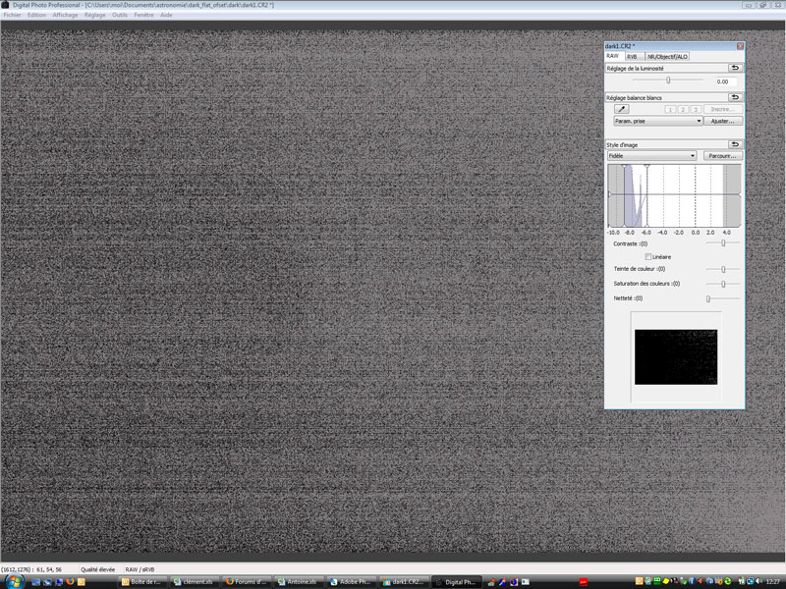The width and height of the screenshot is (786, 589).
Task: Reset the 'Réglage balance blancs' section
Action: click(735, 97)
